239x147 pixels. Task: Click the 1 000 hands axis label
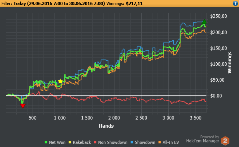tap(60, 118)
